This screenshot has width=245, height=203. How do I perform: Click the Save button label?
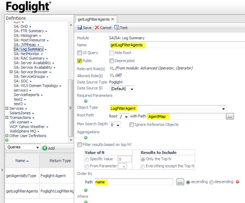click(x=87, y=28)
